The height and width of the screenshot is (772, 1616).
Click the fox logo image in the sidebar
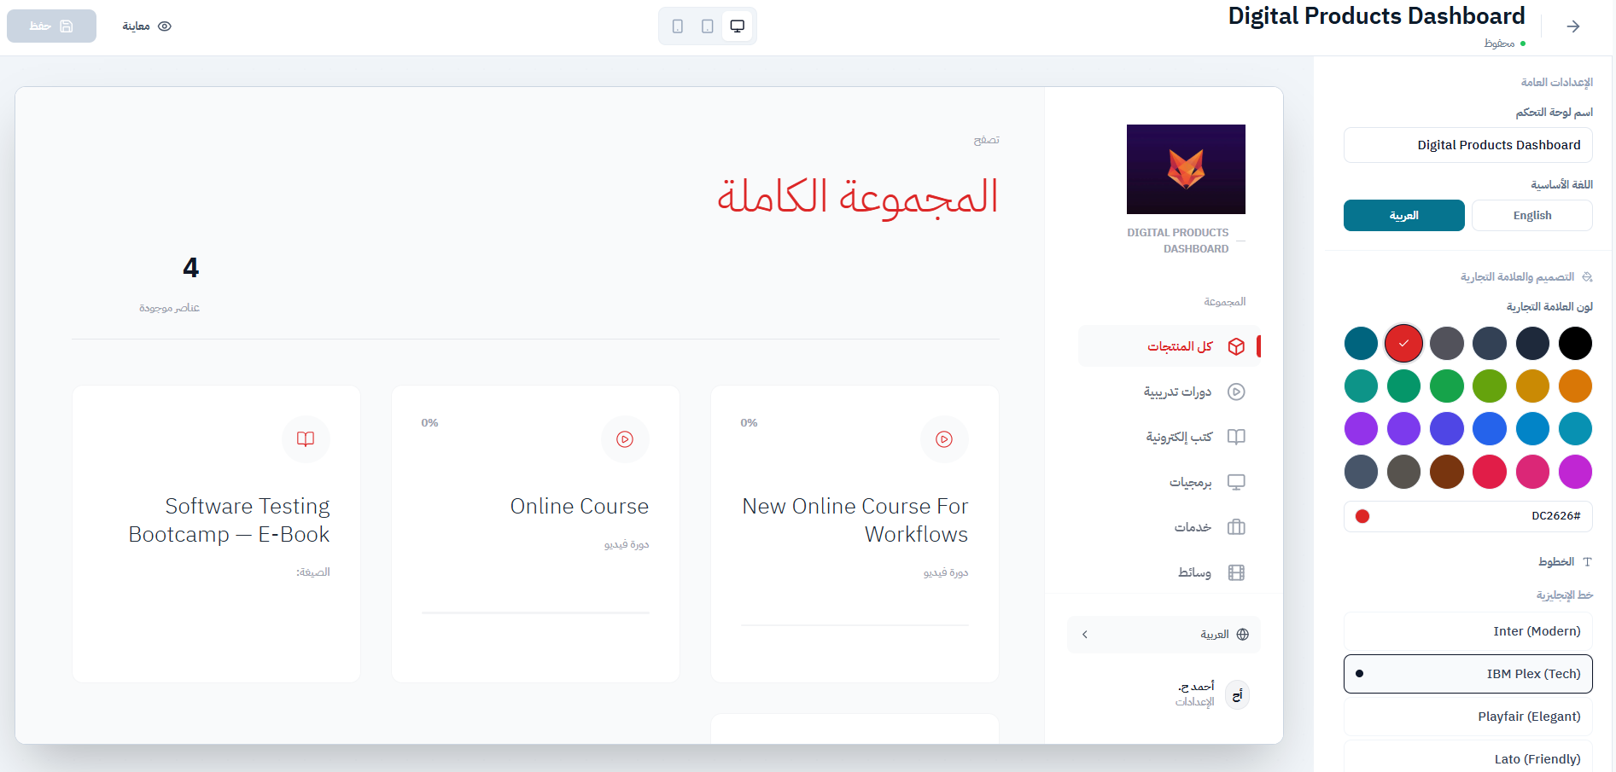click(1186, 169)
